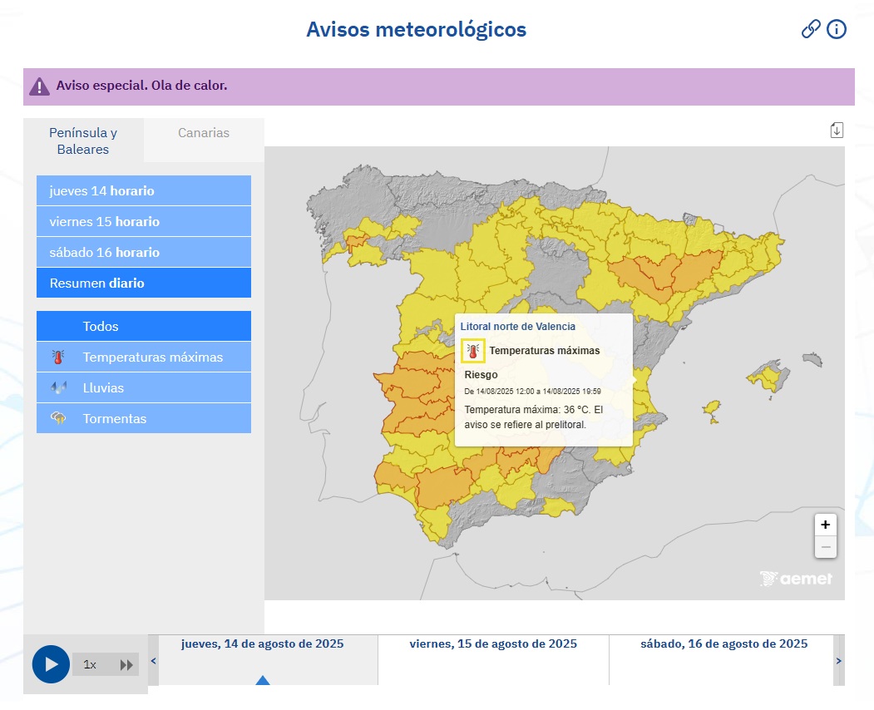Click the special warning triangle icon
This screenshot has height=710, width=874.
pos(39,86)
